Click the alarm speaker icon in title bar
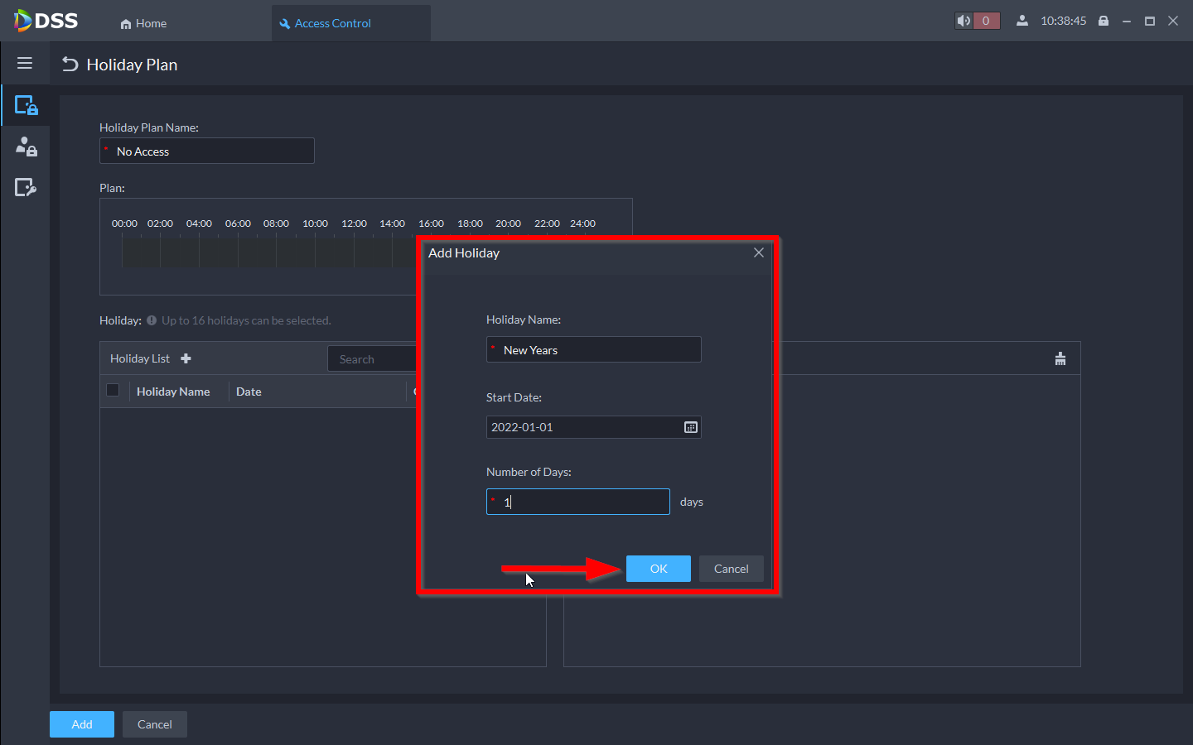Image resolution: width=1193 pixels, height=745 pixels. 964,21
